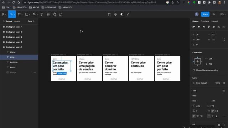This screenshot has height=128, width=228.
Task: Toggle layer visibility eye icon
Action: [x=224, y=83]
